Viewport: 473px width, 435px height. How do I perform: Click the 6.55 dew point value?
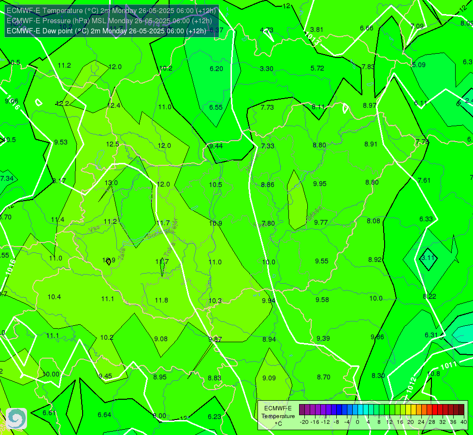[216, 107]
